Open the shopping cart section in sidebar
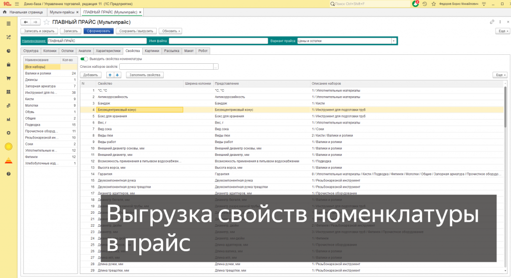Viewport: 511px width, 278px height. tap(8, 78)
